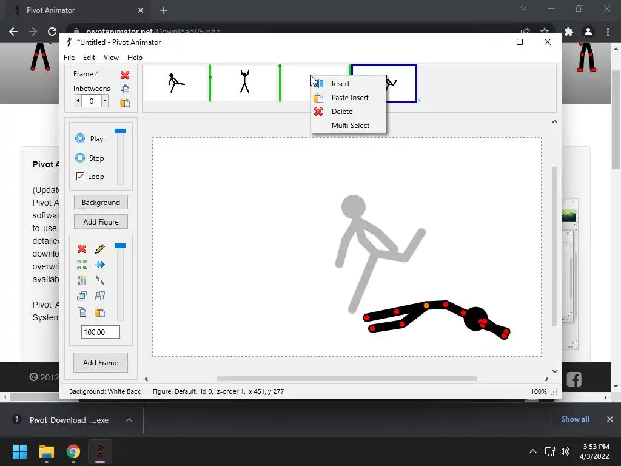Image resolution: width=621 pixels, height=466 pixels.
Task: Copy the current frame icon
Action: [125, 89]
